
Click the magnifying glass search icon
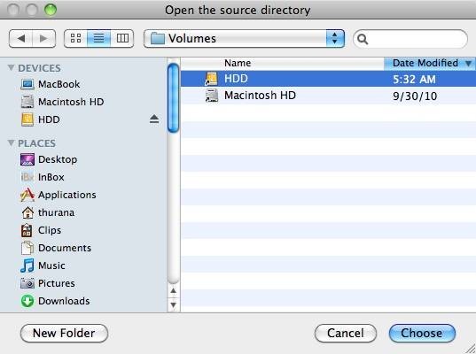click(x=363, y=39)
